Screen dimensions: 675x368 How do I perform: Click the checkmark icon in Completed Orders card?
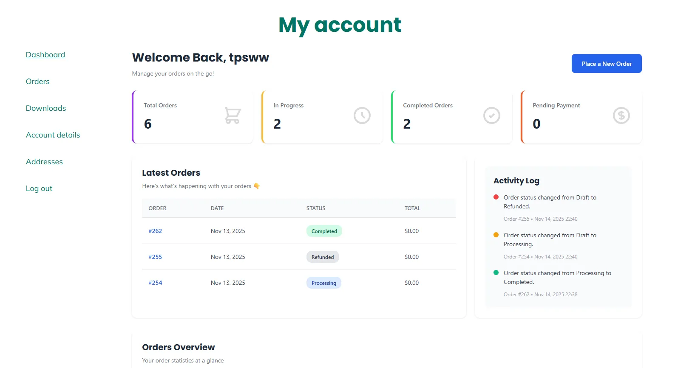pos(492,115)
